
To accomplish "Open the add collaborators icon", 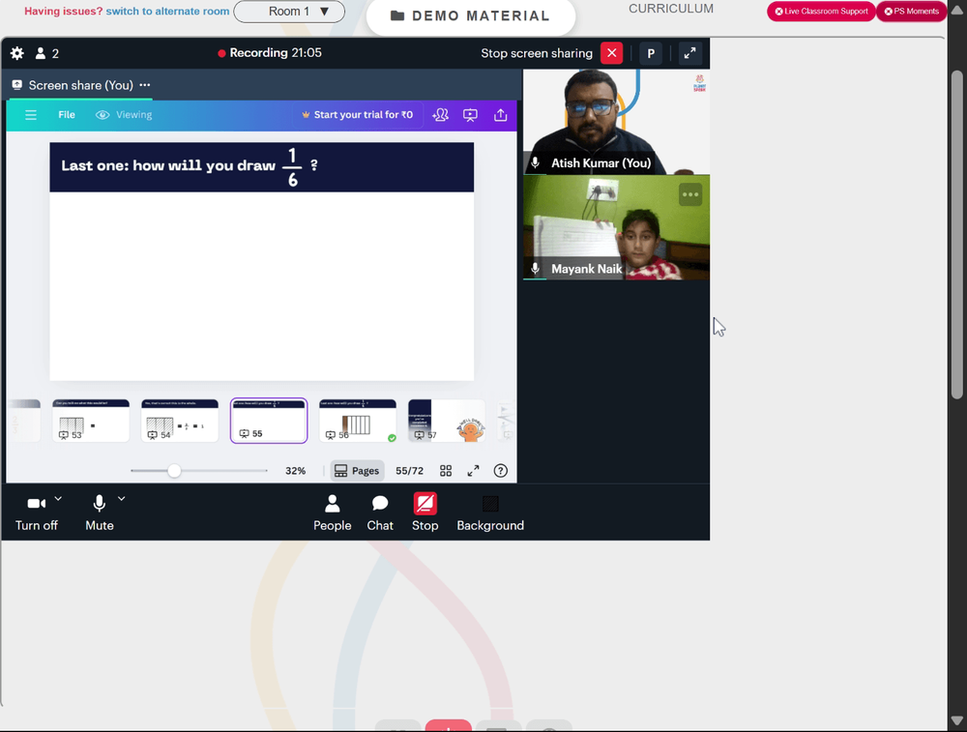I will pos(440,115).
